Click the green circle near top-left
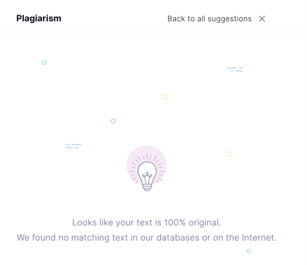This screenshot has height=265, width=307. coord(45,63)
